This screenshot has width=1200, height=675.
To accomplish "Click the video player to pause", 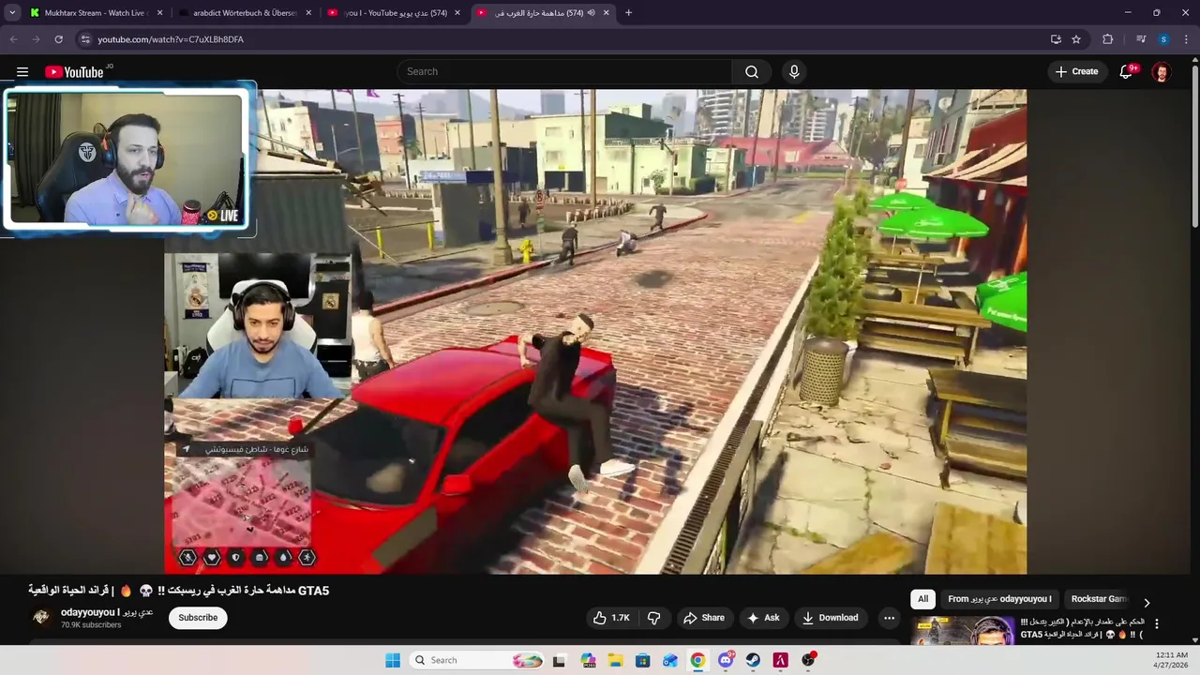I will coord(595,332).
